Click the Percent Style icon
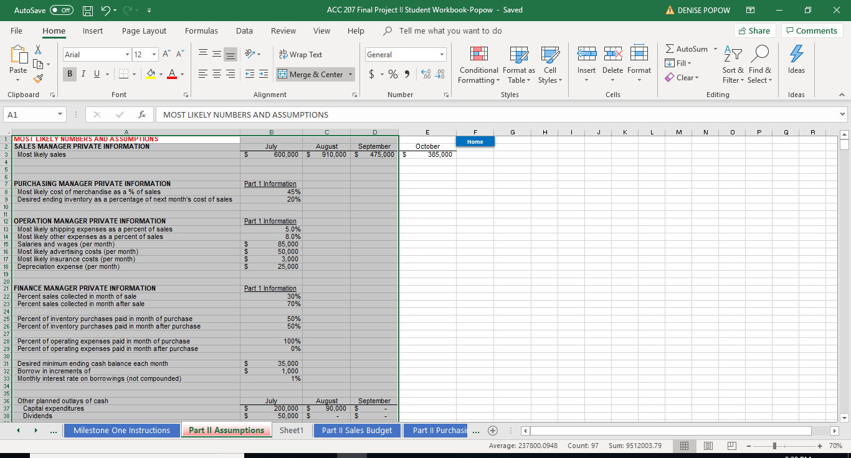This screenshot has height=458, width=851. (x=392, y=73)
